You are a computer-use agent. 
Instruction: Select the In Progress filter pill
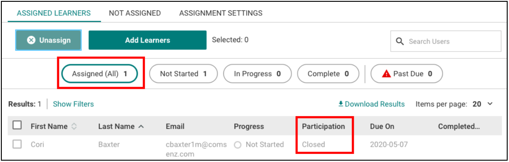click(257, 74)
